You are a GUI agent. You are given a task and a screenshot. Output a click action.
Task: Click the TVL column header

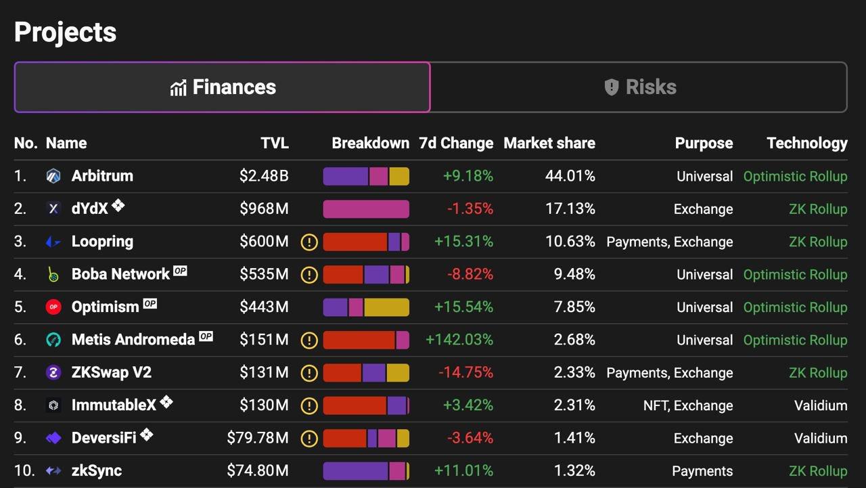(275, 143)
